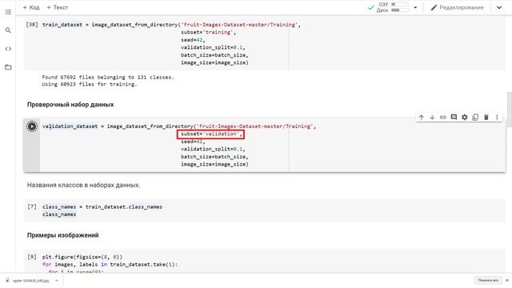Delete the cell with the trash icon
Viewport: 512px width, 288px height.
pyautogui.click(x=486, y=118)
